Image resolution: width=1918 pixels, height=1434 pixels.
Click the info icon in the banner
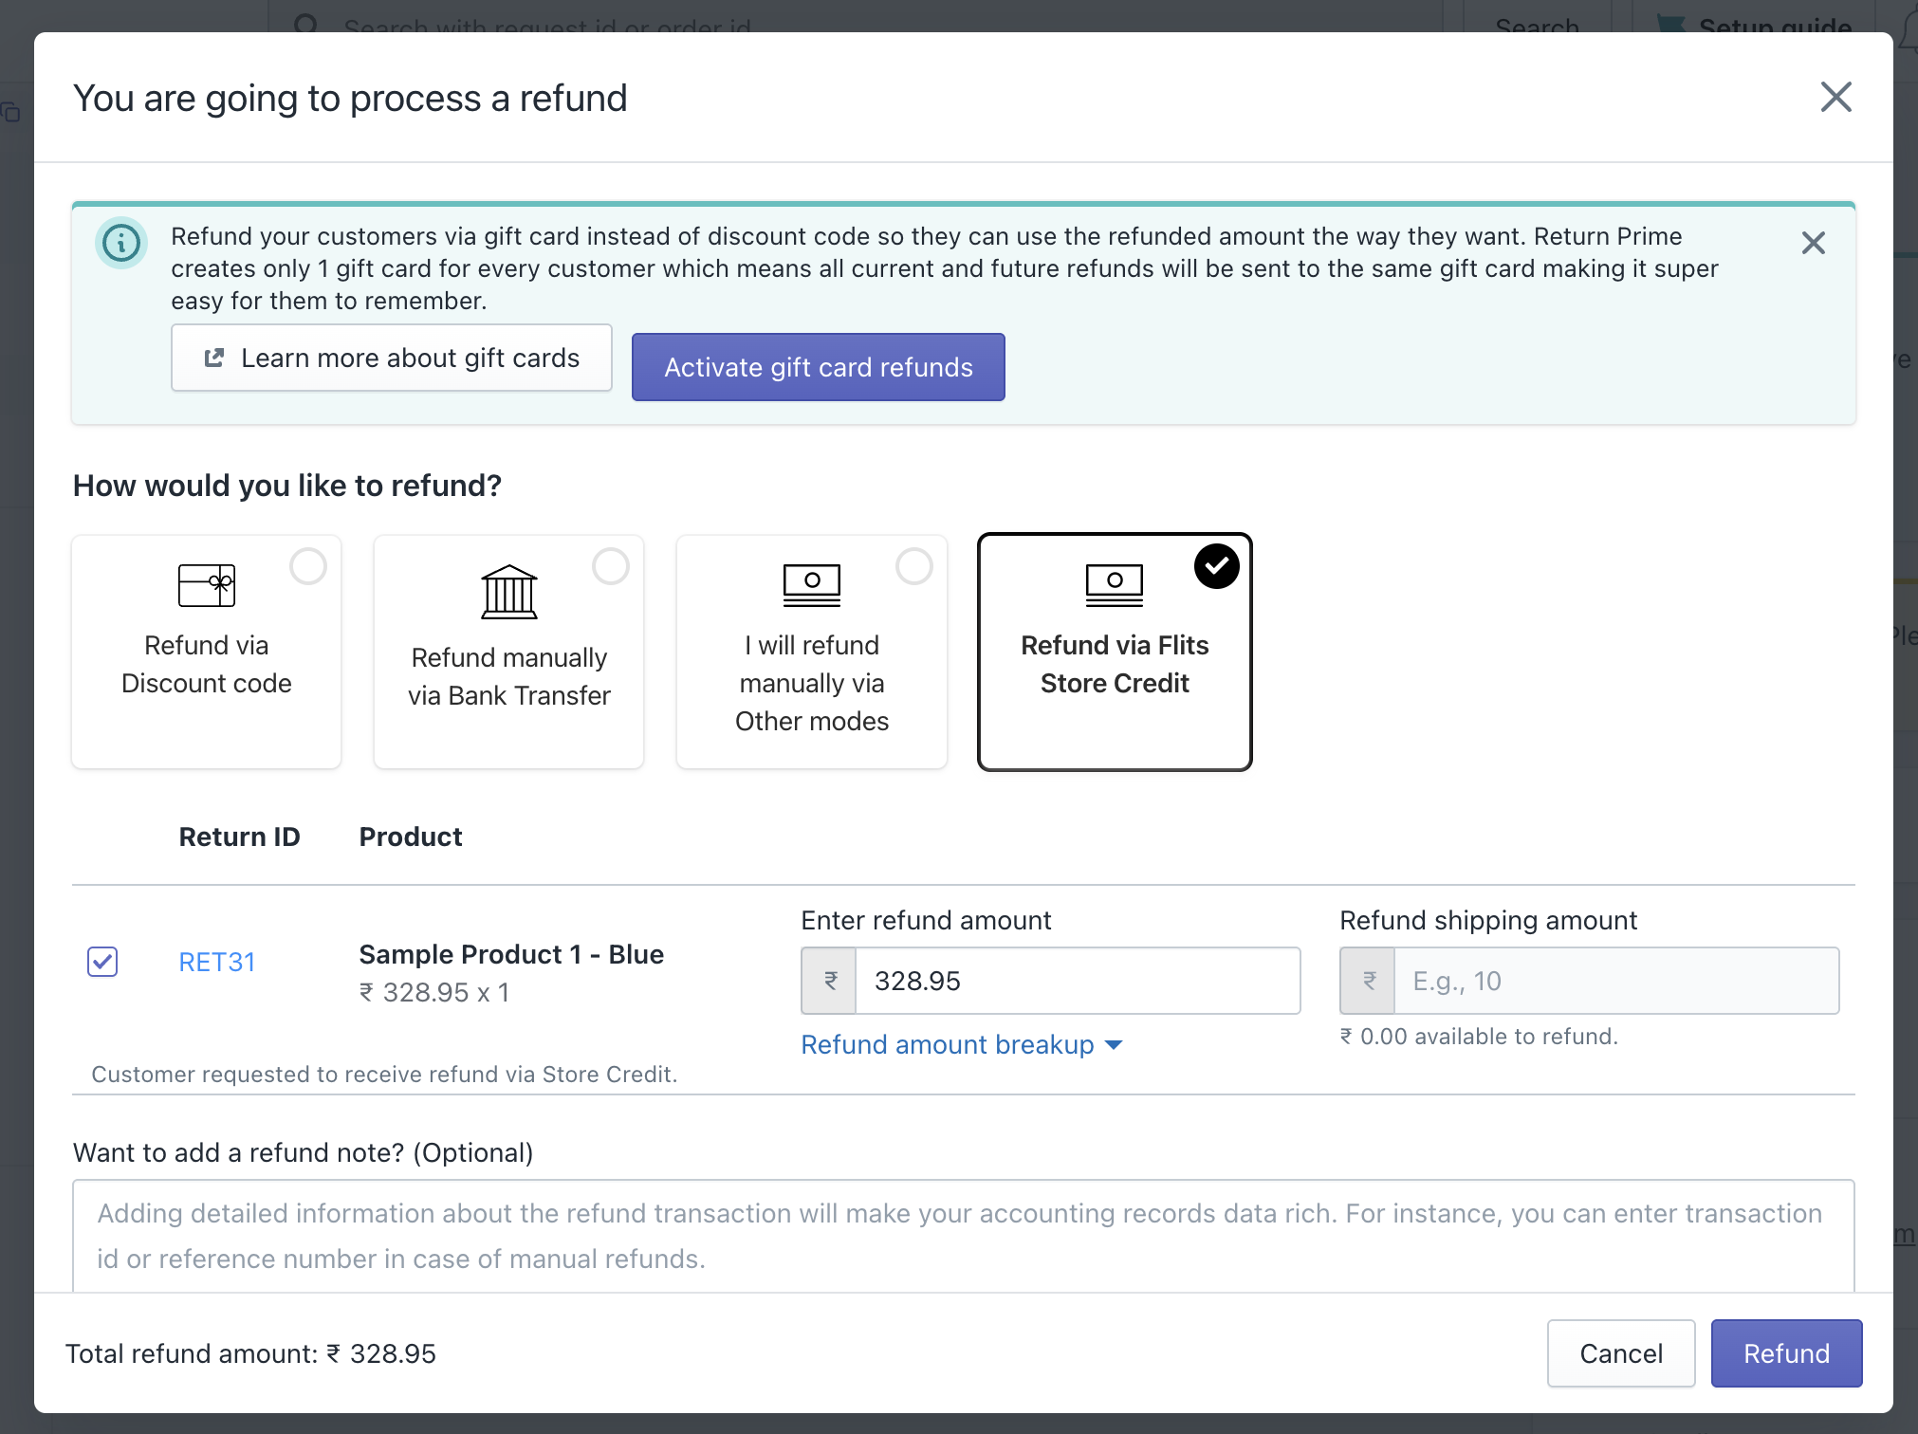point(121,244)
